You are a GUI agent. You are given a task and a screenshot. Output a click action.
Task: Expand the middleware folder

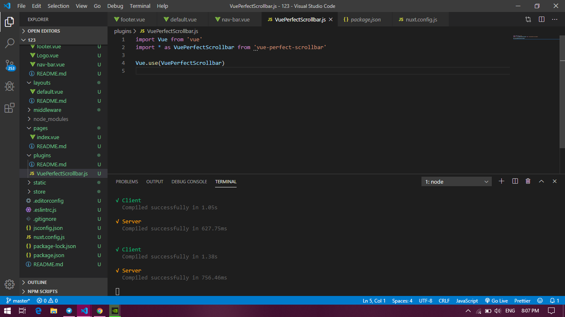63,110
